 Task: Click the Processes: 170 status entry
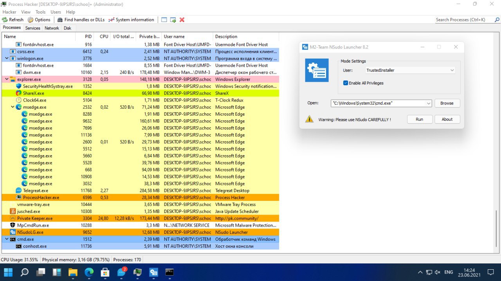(127, 260)
